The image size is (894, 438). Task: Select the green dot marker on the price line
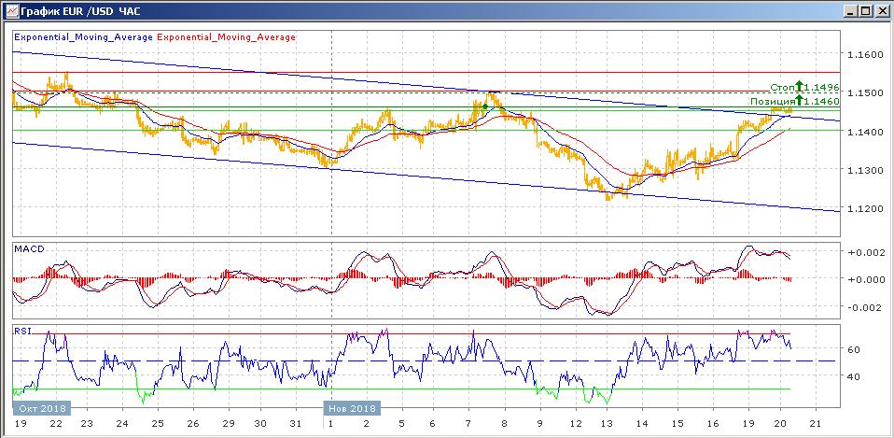pos(485,107)
